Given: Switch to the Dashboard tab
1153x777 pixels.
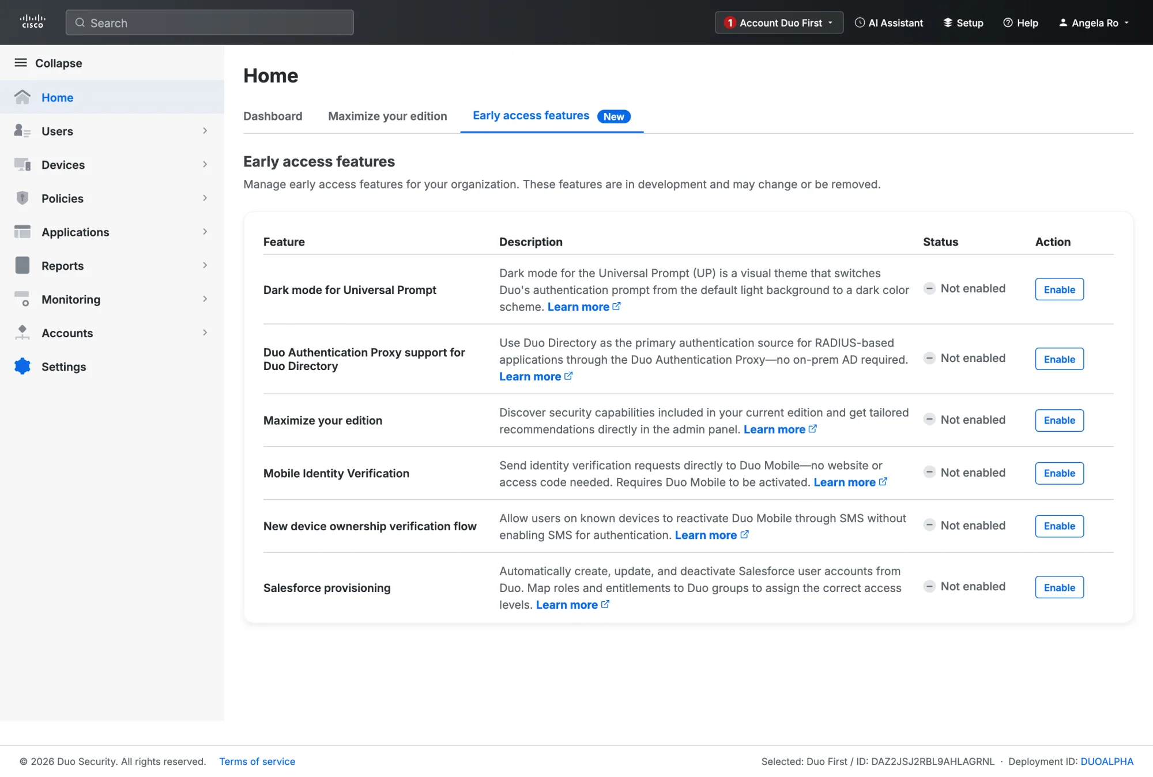Looking at the screenshot, I should point(273,116).
